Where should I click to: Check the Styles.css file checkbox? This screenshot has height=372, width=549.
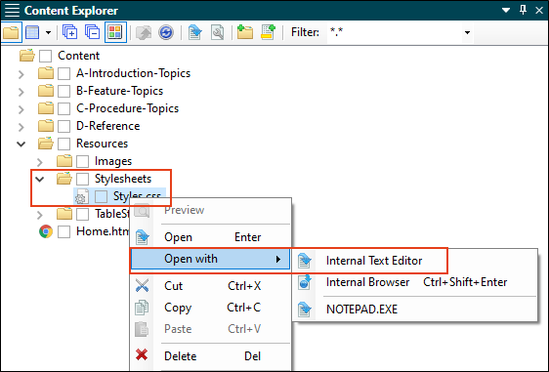pos(101,196)
